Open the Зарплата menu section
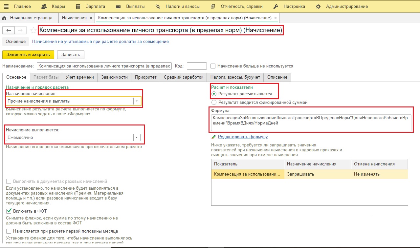Viewport: 420px width, 248px height. coord(96,6)
